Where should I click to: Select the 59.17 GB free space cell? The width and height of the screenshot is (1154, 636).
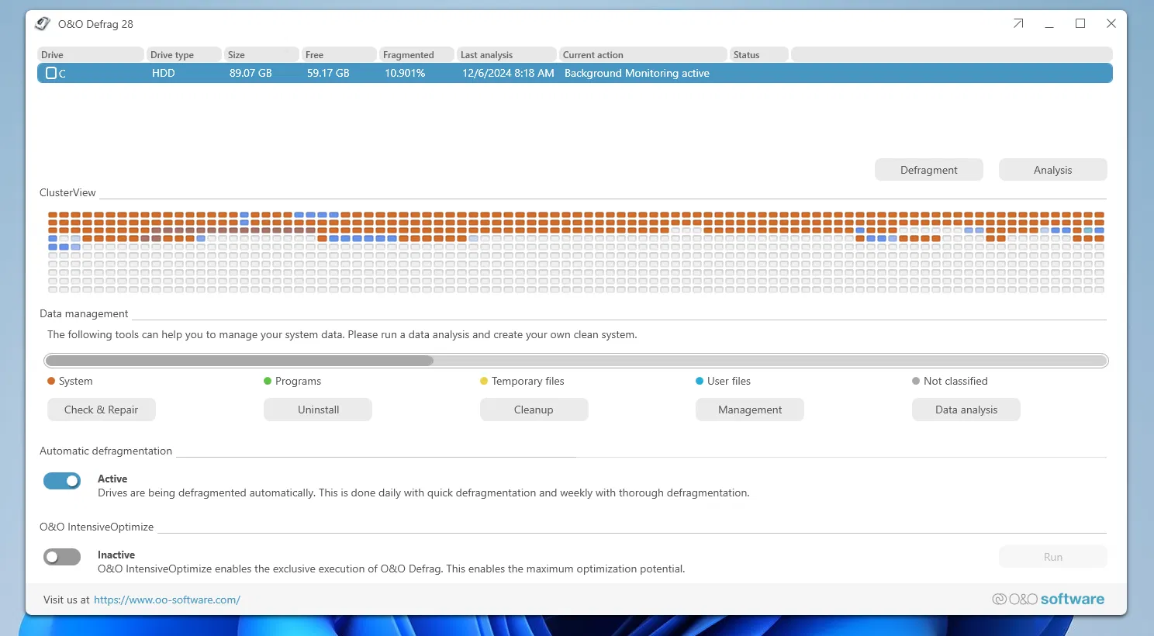pos(328,73)
